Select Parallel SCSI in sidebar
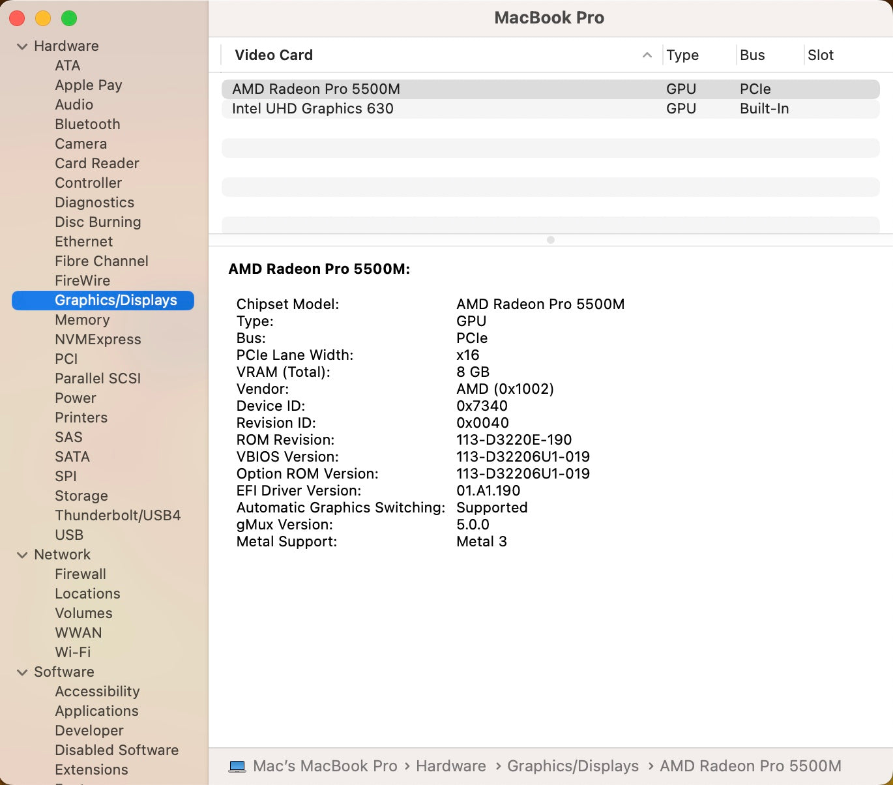This screenshot has height=785, width=893. point(98,379)
